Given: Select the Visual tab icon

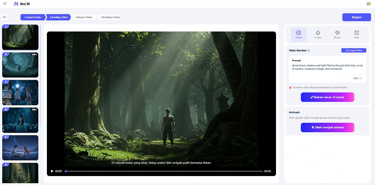Looking at the screenshot, I should tap(298, 34).
